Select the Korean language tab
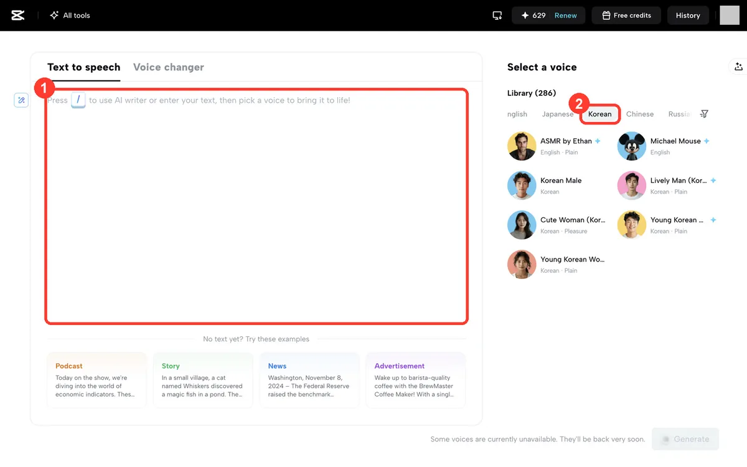This screenshot has width=747, height=467. click(600, 114)
